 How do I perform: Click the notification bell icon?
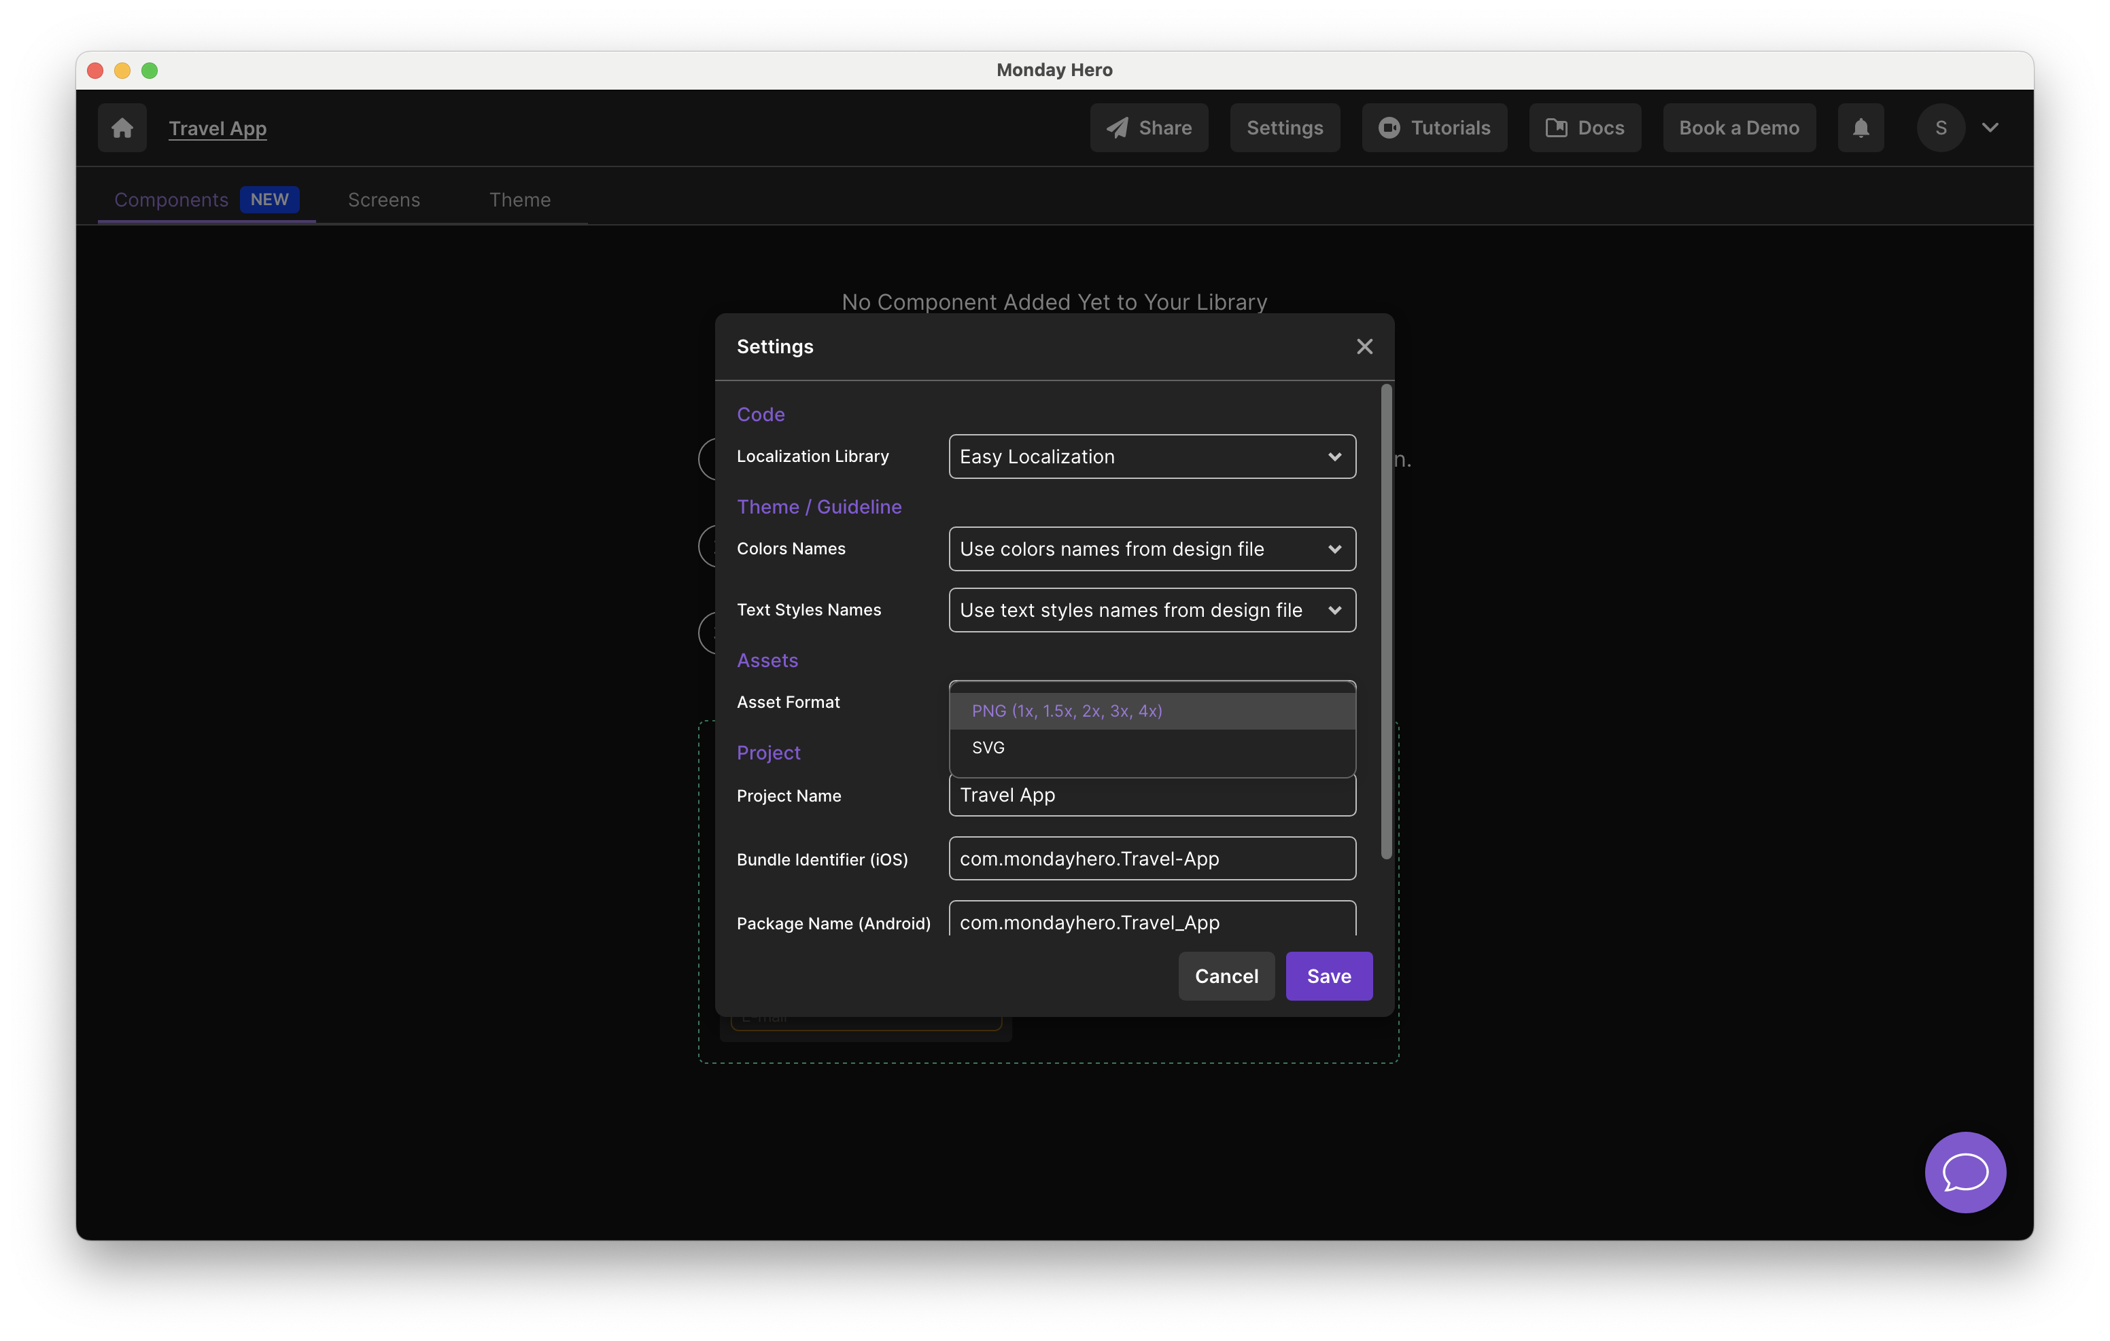(x=1861, y=128)
